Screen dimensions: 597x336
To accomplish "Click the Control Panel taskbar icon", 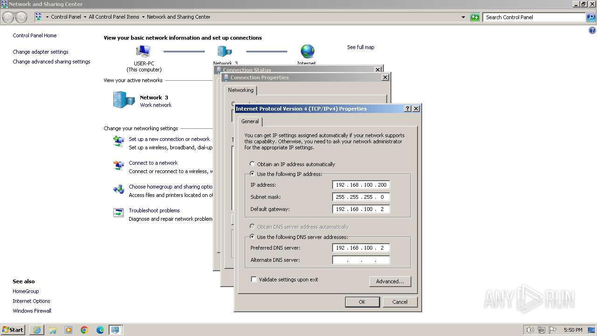I will [x=115, y=330].
